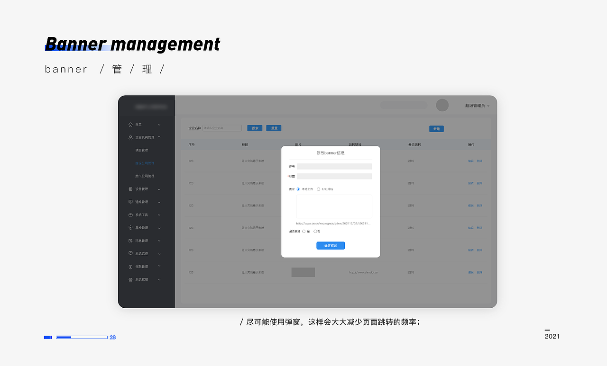The height and width of the screenshot is (366, 607).
Task: Focus the 标题 field in dialog
Action: (x=334, y=176)
